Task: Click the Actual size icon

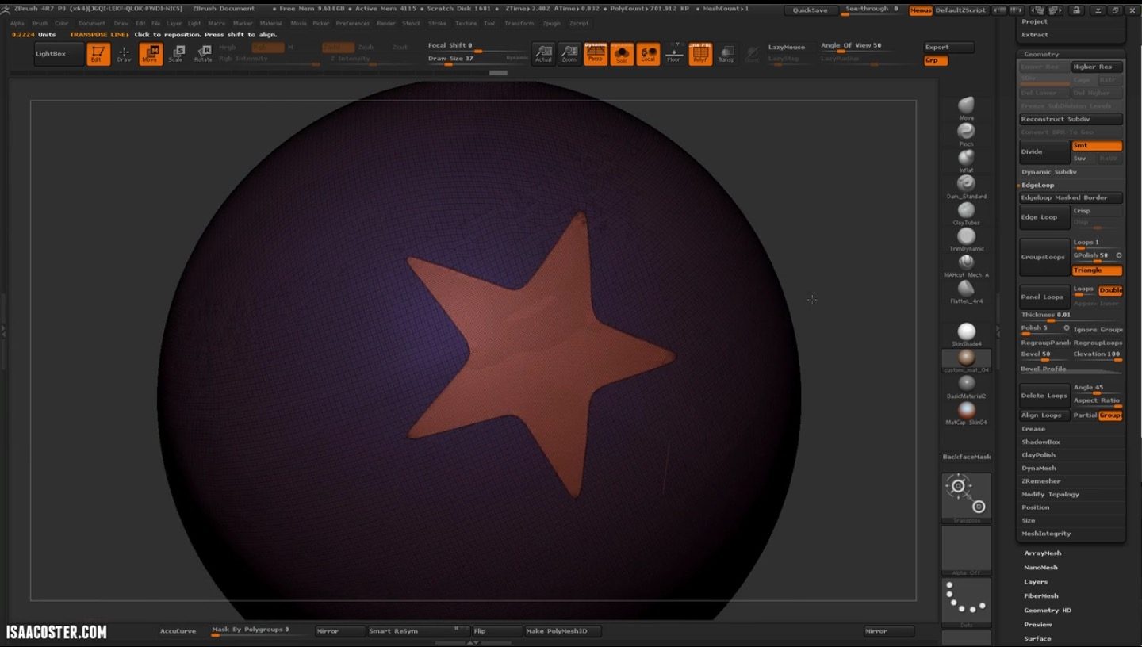Action: (x=543, y=54)
